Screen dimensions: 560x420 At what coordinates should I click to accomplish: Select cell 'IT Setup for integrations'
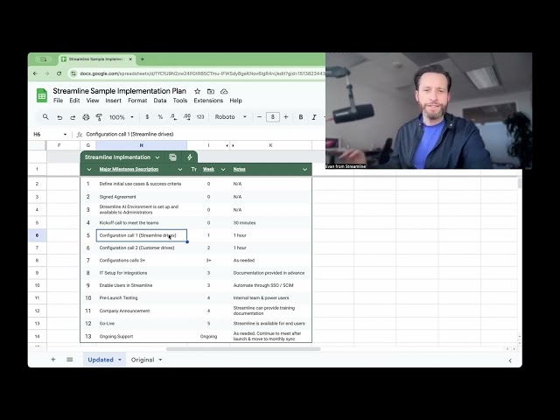point(142,273)
